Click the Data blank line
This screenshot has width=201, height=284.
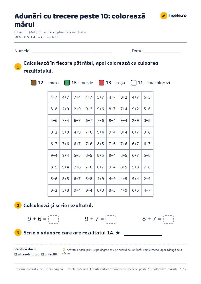click(163, 51)
